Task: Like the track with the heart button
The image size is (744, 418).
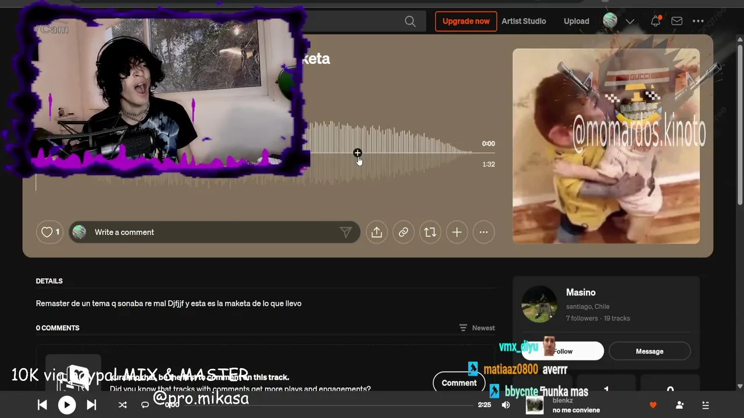Action: tap(49, 232)
